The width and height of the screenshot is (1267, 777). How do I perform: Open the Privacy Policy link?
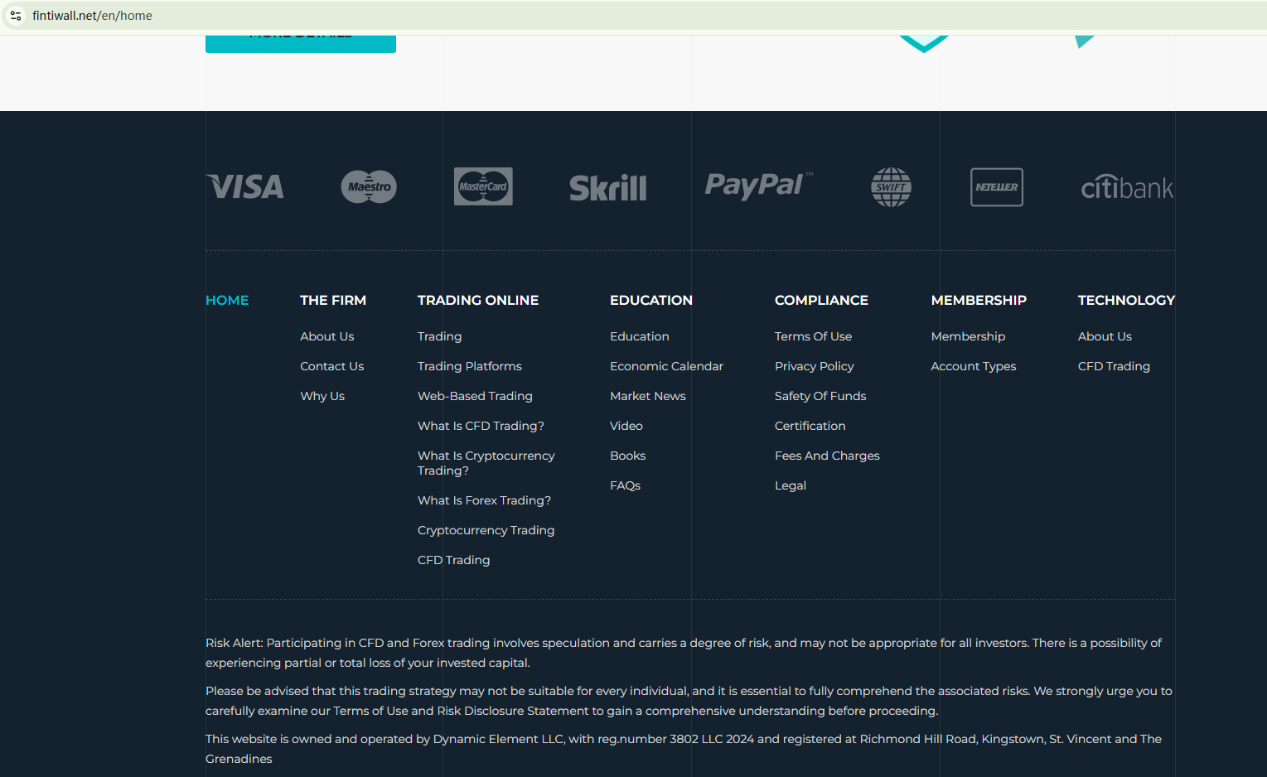click(815, 366)
